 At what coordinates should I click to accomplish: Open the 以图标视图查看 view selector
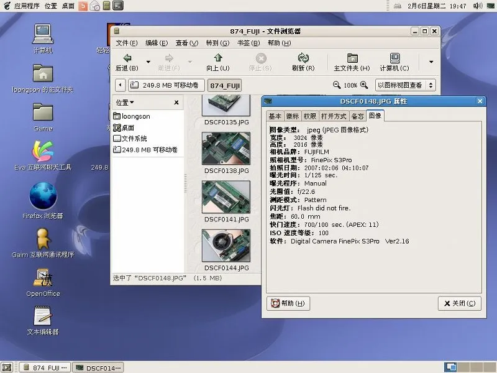[x=406, y=85]
